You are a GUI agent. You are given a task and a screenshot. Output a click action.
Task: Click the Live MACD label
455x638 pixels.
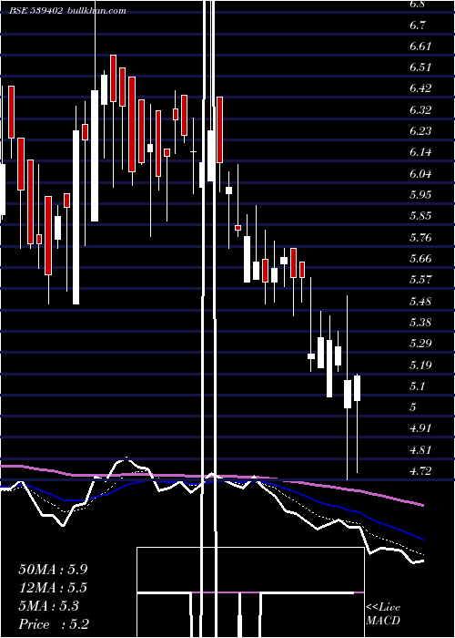(x=383, y=614)
